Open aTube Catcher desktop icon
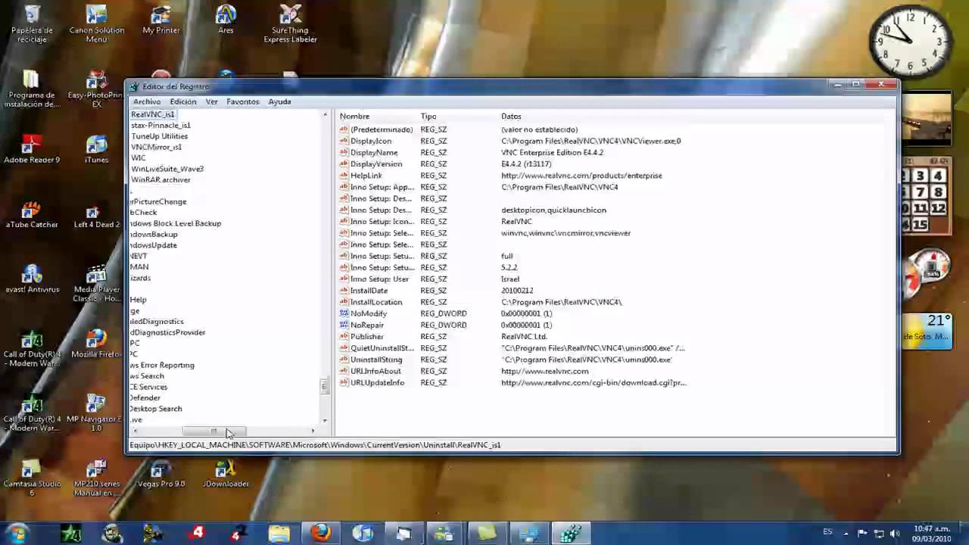 point(32,214)
